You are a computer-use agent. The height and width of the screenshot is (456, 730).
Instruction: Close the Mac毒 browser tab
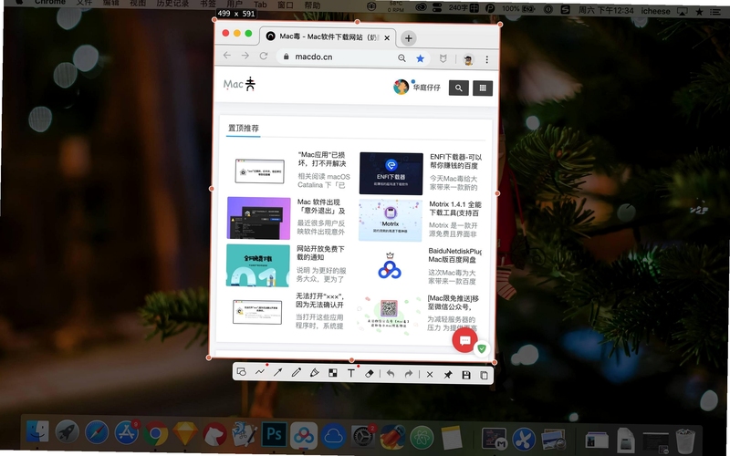387,37
